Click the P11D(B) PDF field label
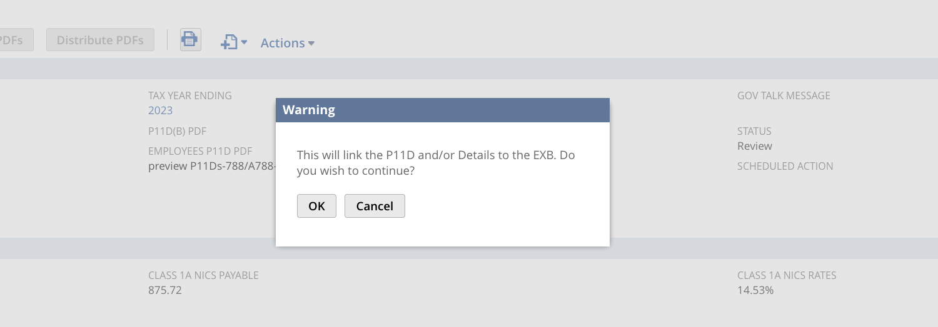938x327 pixels. (177, 131)
